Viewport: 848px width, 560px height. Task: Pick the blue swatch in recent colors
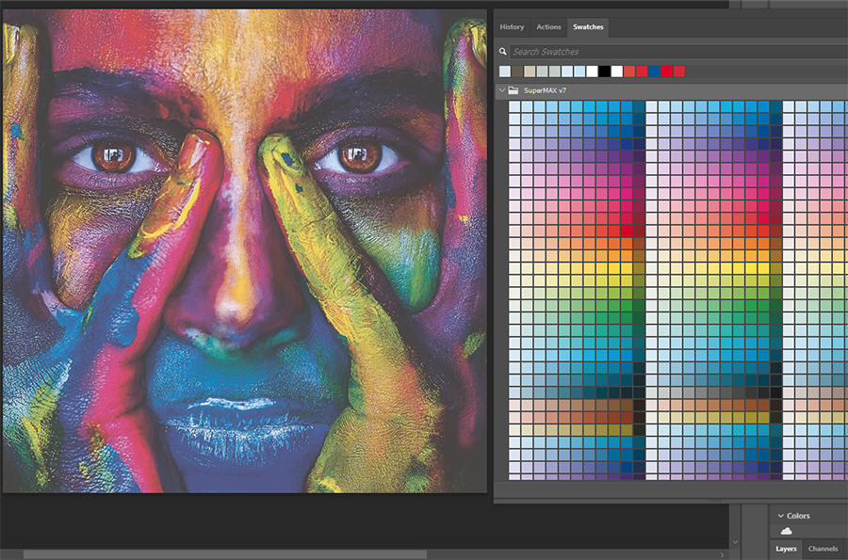(654, 72)
